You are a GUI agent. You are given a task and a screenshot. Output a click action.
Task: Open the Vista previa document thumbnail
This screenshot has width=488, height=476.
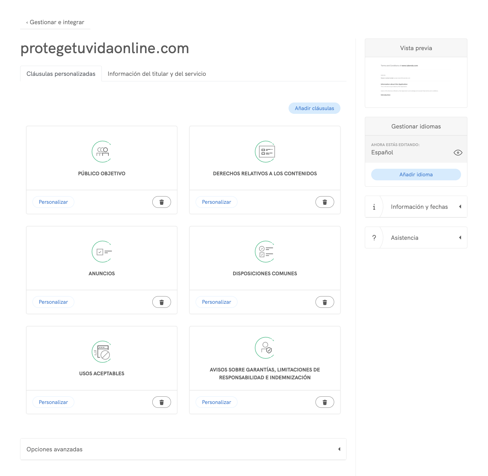pos(416,82)
